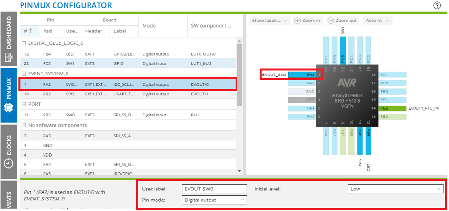
Task: Open the Show labels dropdown
Action: click(270, 21)
